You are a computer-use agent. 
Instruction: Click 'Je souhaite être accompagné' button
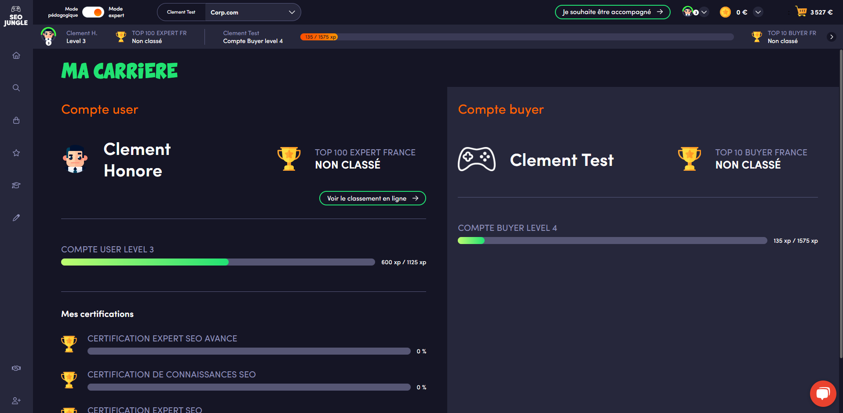(612, 12)
